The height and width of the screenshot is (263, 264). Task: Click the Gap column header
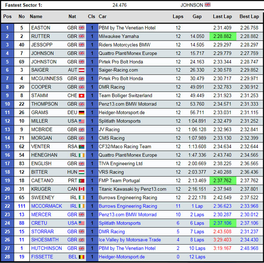(x=197, y=17)
